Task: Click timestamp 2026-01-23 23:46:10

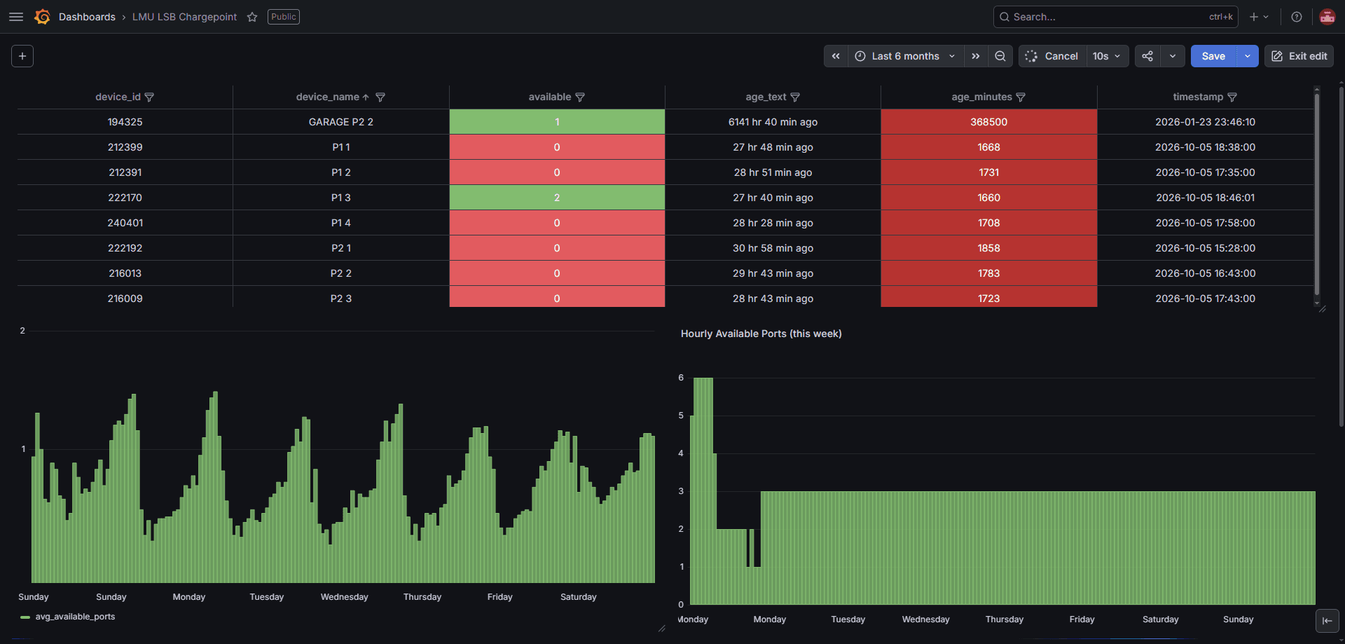Action: pos(1205,122)
